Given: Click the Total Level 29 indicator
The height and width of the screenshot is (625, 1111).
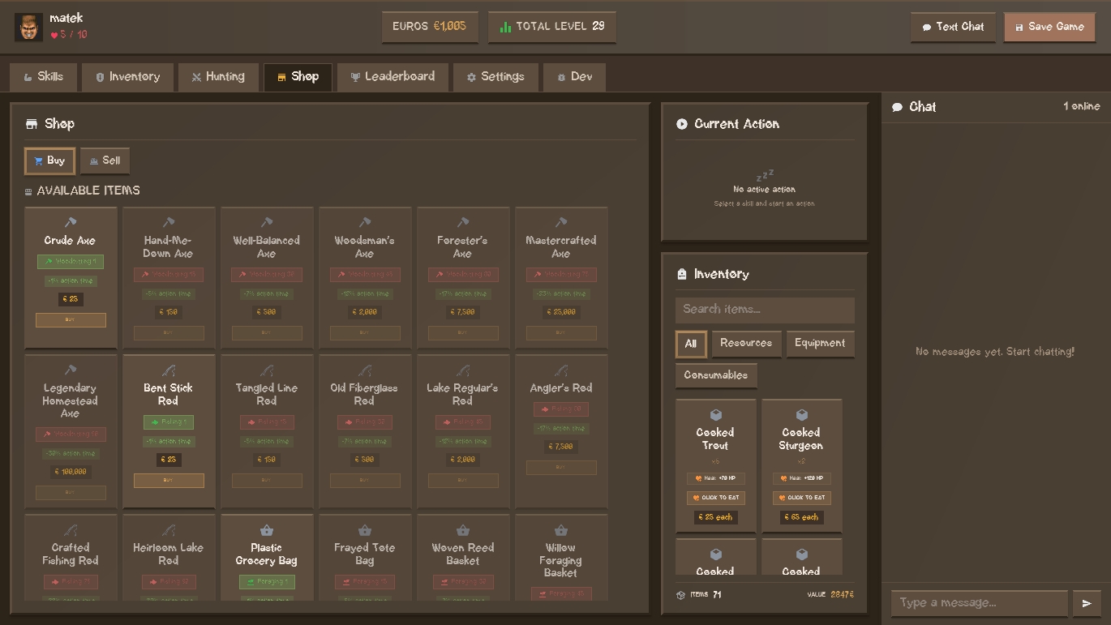Looking at the screenshot, I should [551, 27].
